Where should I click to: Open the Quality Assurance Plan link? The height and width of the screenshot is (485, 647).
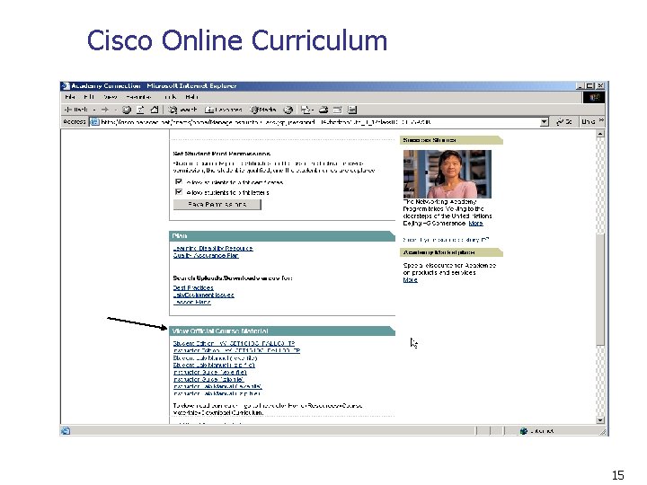tap(206, 255)
